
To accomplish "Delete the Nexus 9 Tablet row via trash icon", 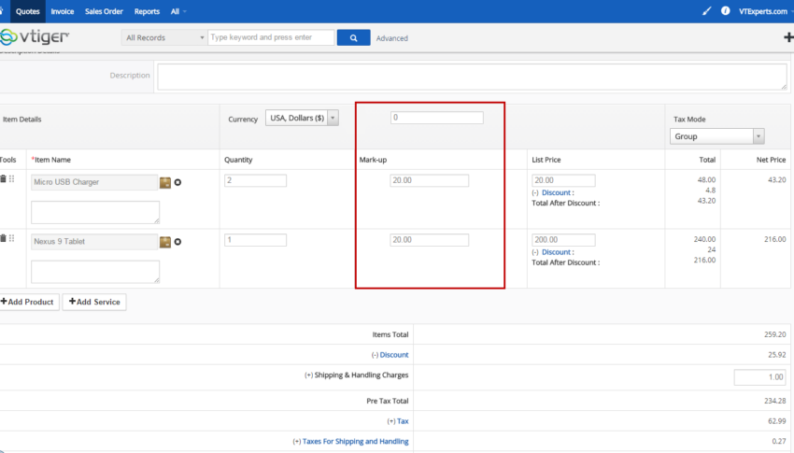I will 3,238.
